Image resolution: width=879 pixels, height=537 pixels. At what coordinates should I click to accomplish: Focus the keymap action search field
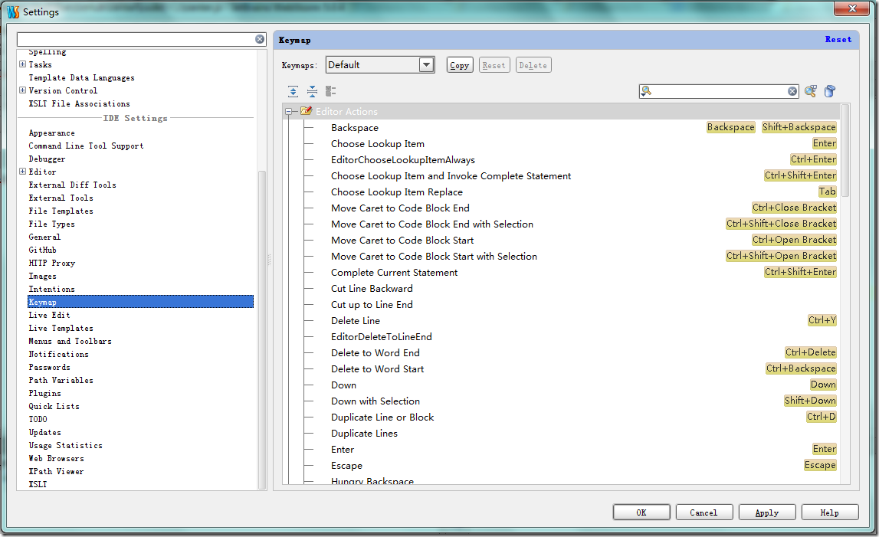pyautogui.click(x=720, y=91)
